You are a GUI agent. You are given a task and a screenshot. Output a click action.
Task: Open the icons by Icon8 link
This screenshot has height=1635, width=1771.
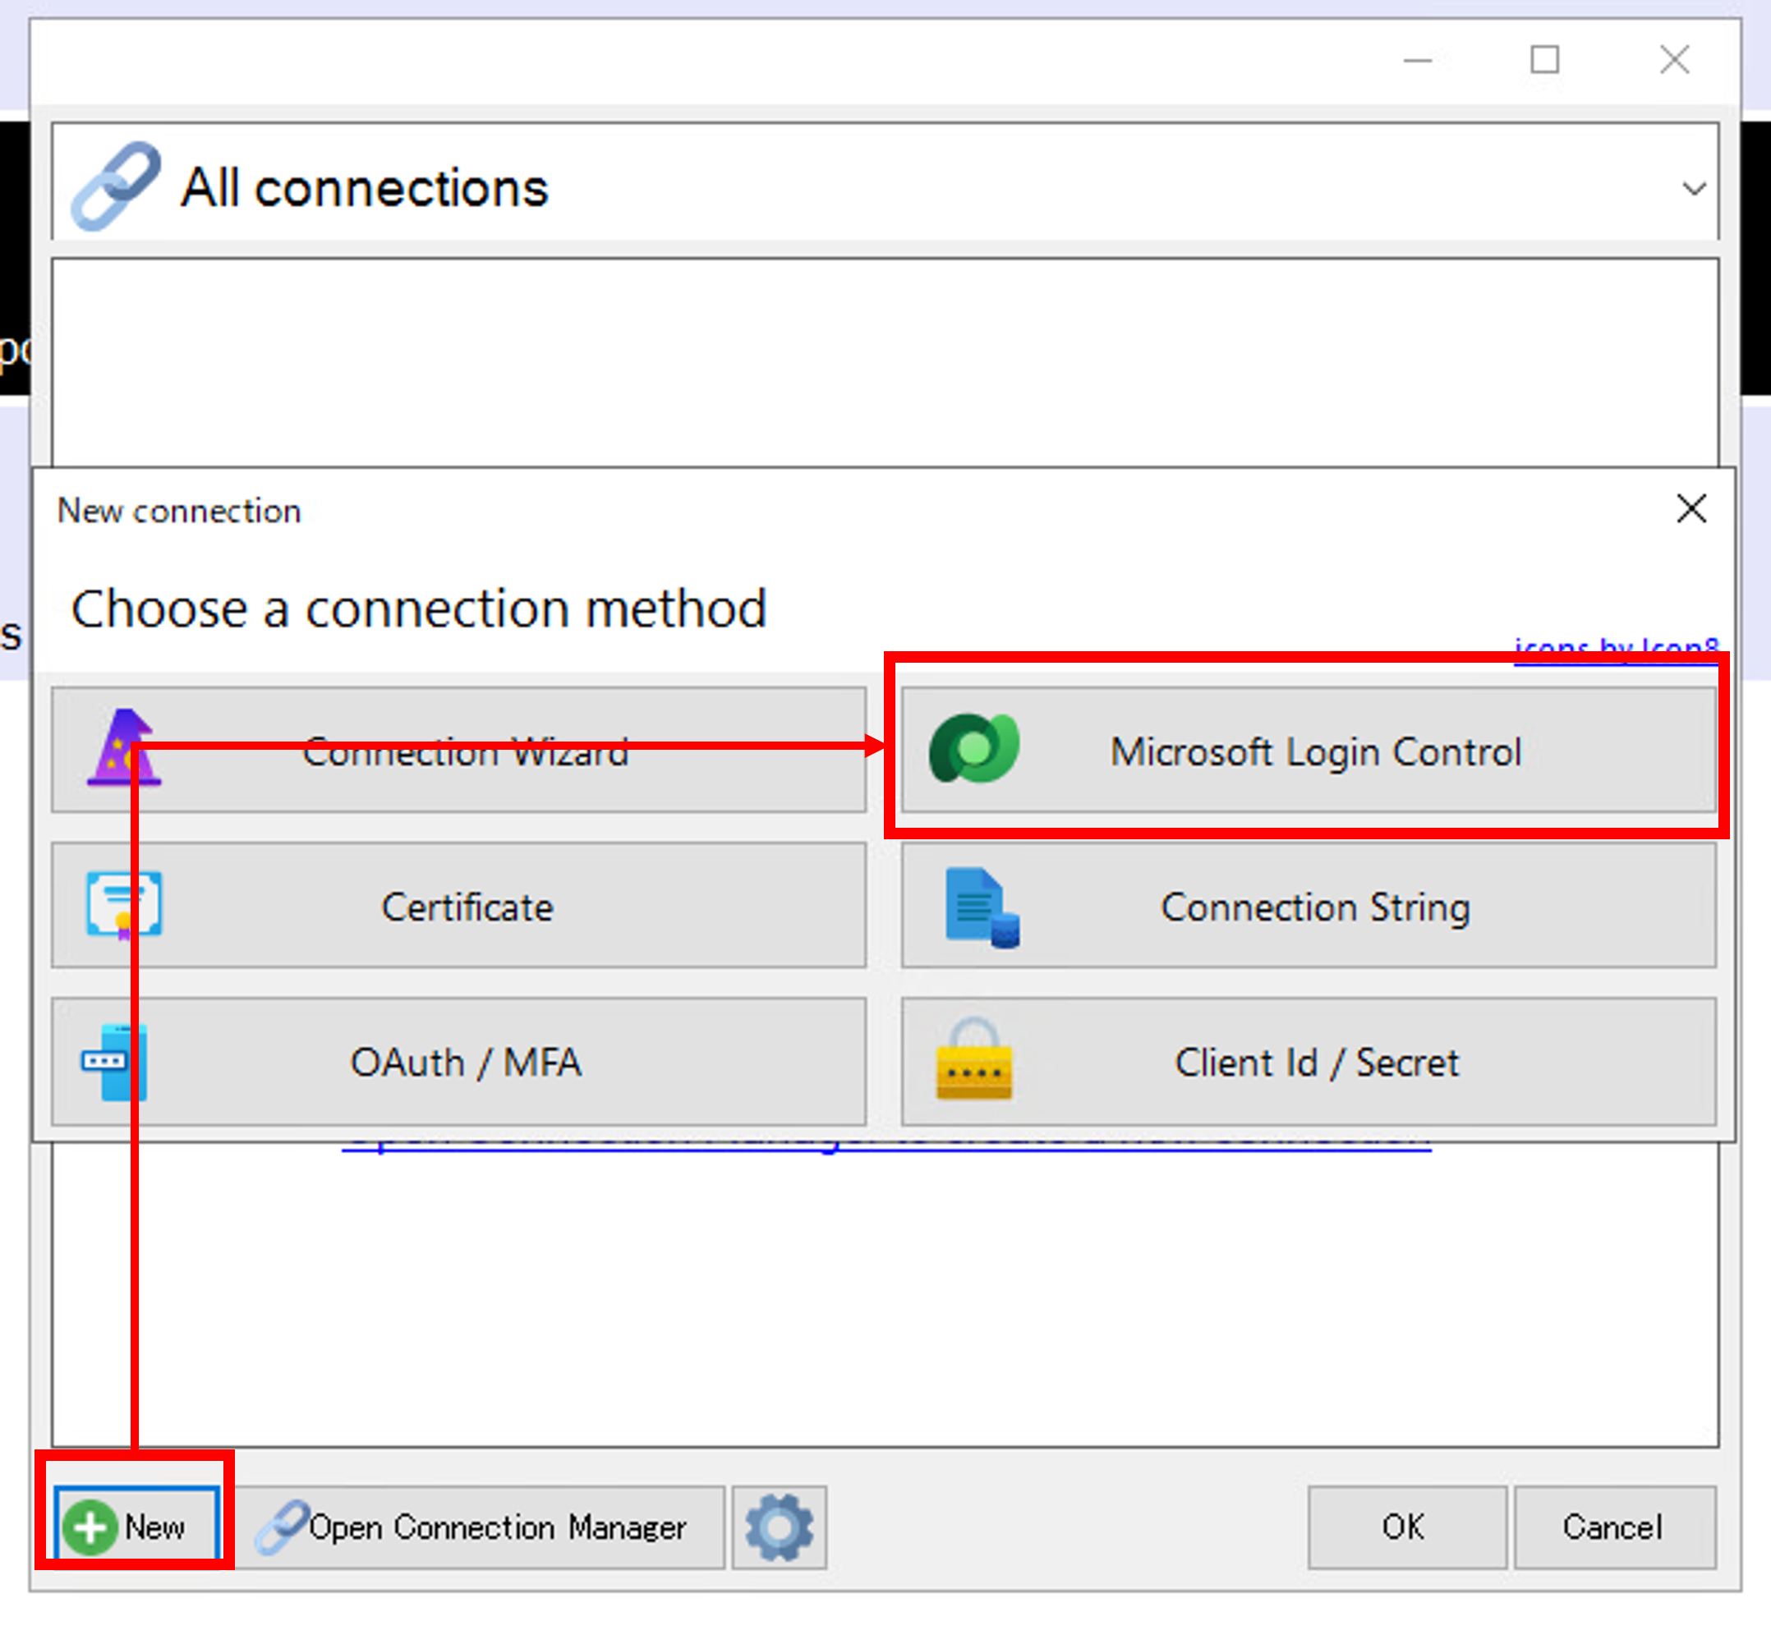(x=1616, y=650)
